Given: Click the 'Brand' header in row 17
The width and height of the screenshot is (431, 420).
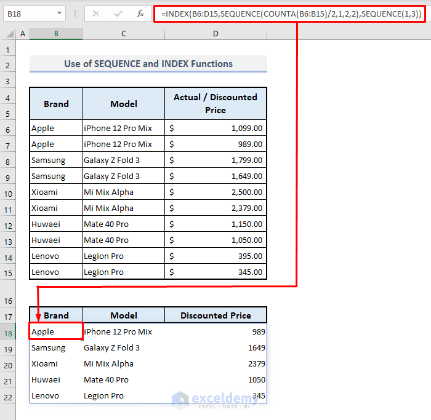Looking at the screenshot, I should (56, 315).
